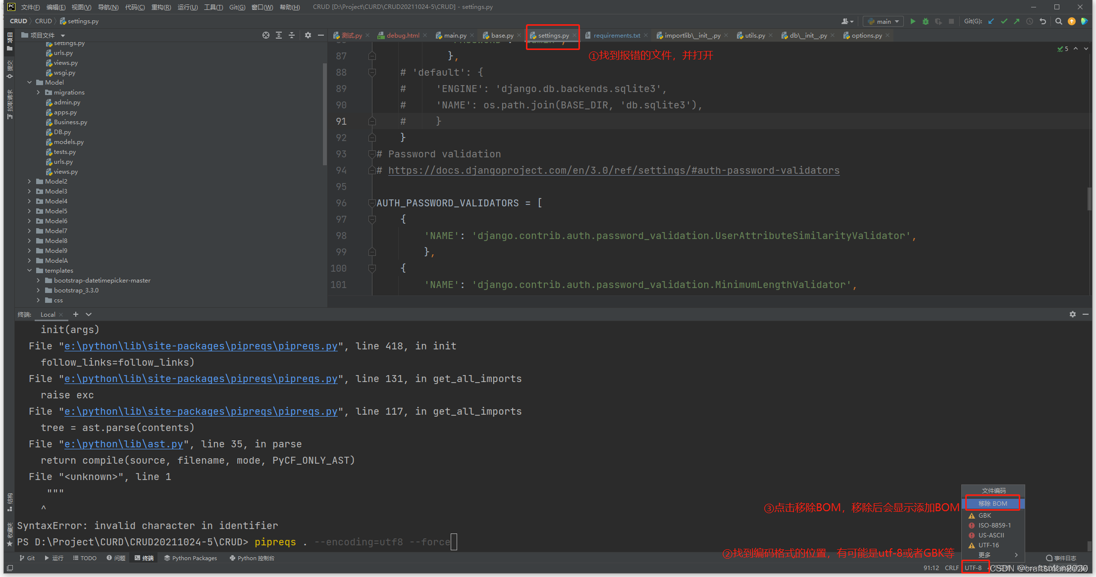Image resolution: width=1096 pixels, height=577 pixels.
Task: Click the Git update project arrow
Action: point(991,21)
